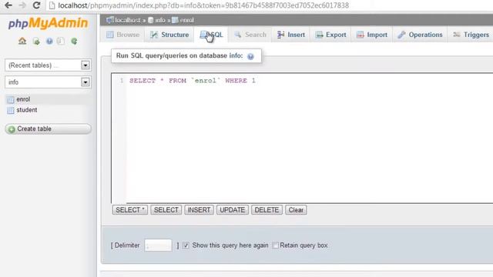The width and height of the screenshot is (493, 277).
Task: Click the info database breadcrumb icon
Action: pos(151,20)
